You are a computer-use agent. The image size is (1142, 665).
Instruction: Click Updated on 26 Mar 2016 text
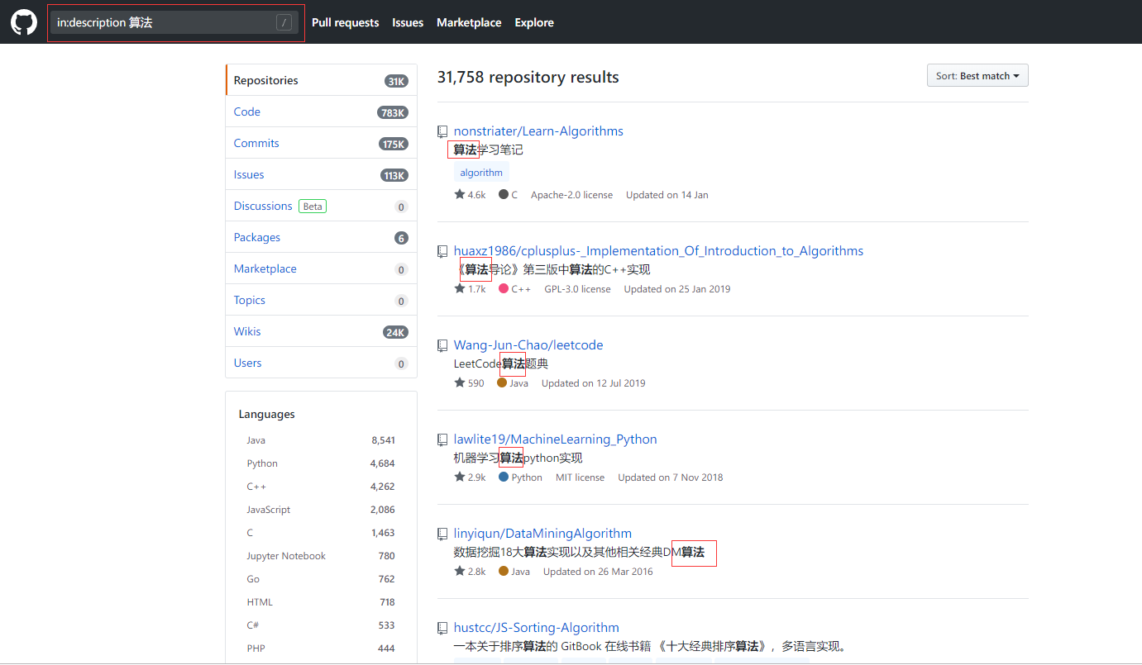point(598,572)
